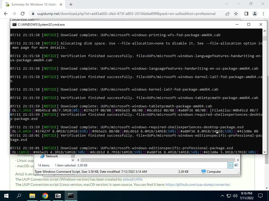Bookmark this page with star

[236, 14]
